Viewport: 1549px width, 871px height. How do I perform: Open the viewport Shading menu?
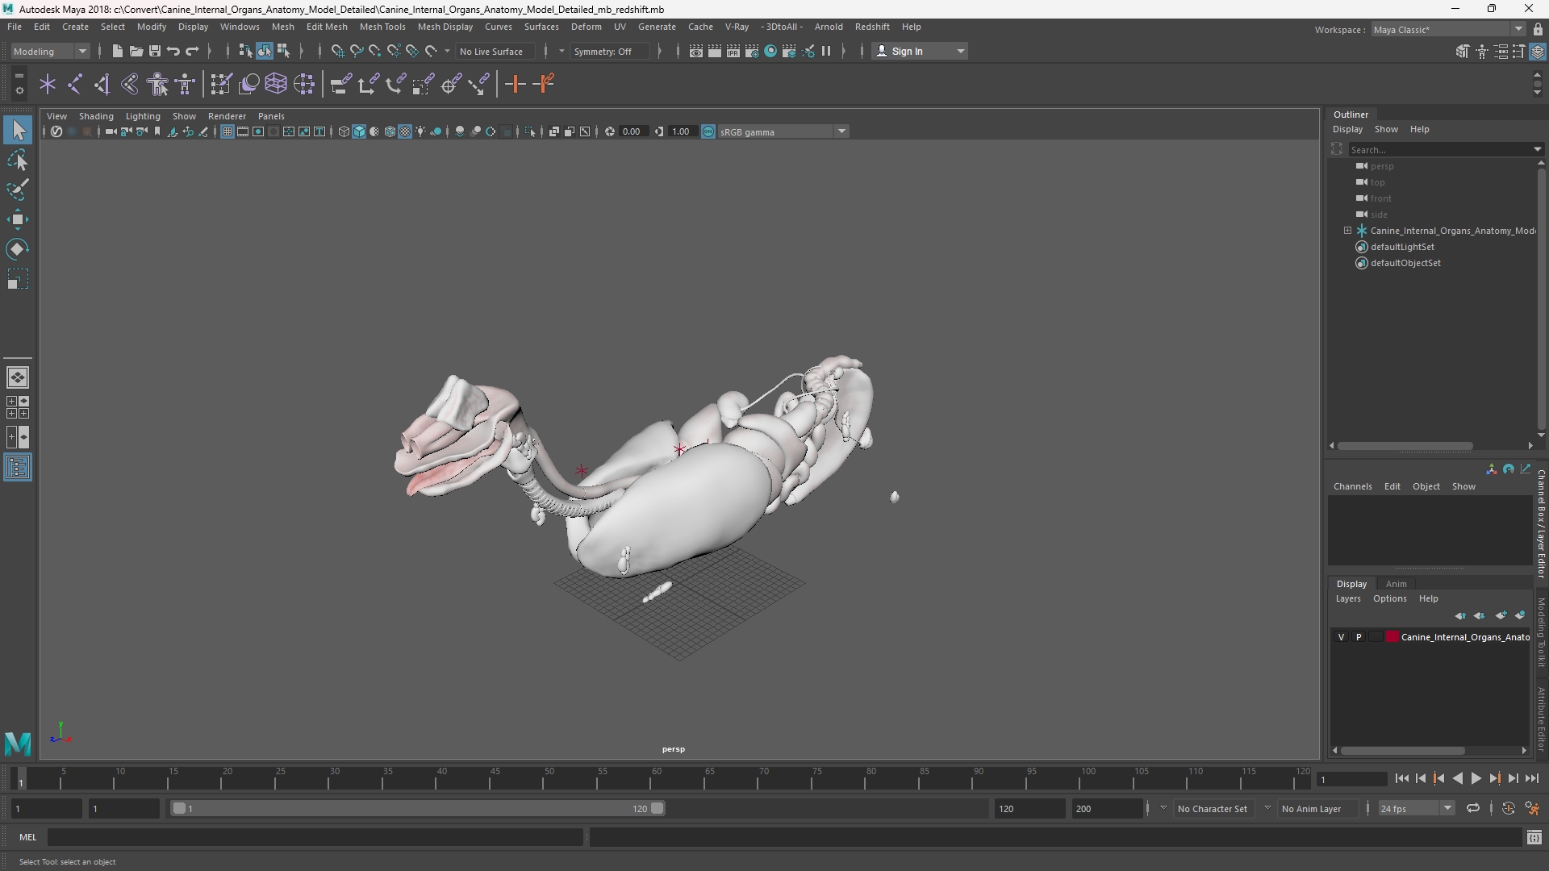(x=96, y=116)
